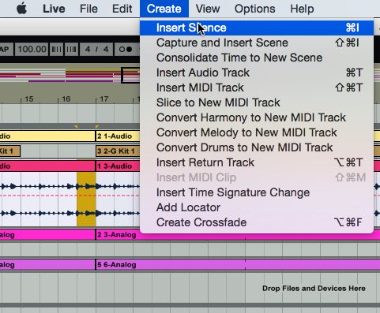Select Consolidate Time to New Scene
380x313 pixels.
(x=257, y=58)
